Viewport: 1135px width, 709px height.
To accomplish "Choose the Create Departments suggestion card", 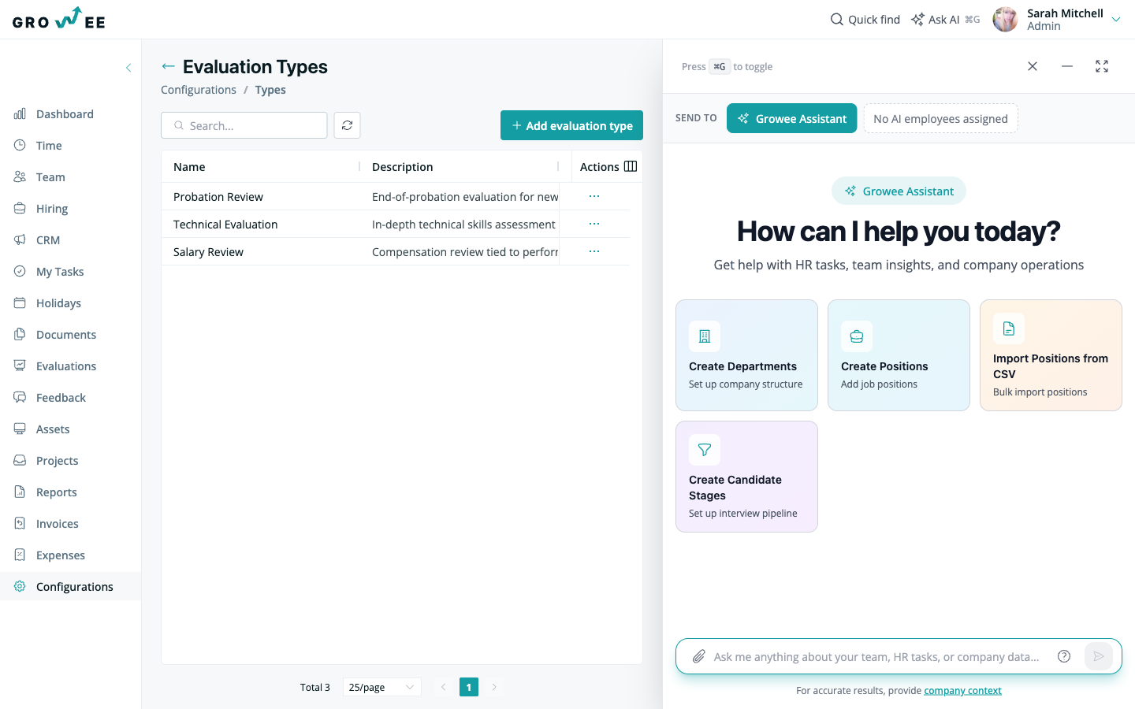I will [746, 355].
